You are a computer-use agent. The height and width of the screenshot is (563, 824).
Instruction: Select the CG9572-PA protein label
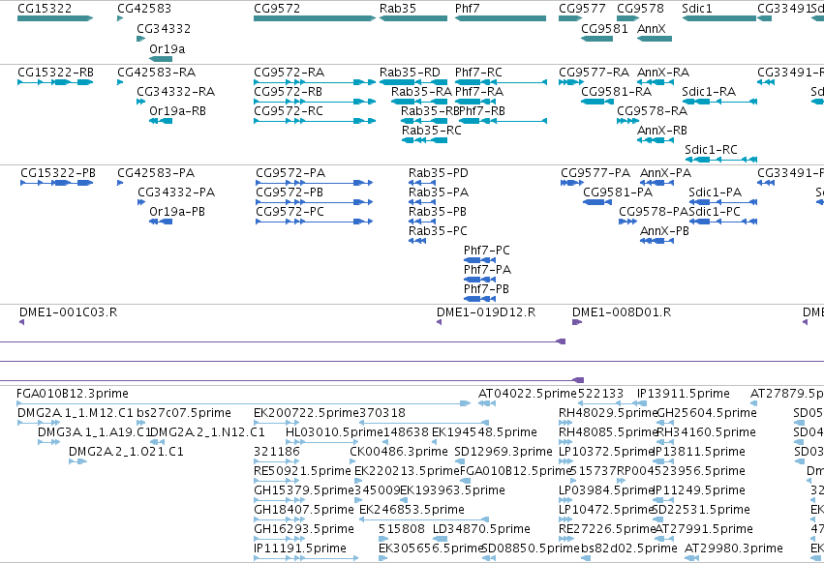[x=290, y=173]
